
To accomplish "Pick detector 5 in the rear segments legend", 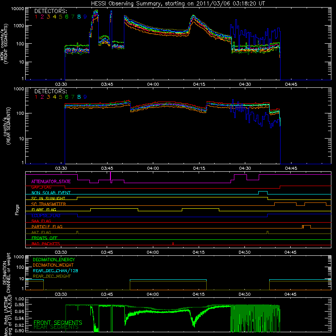I will click(60, 97).
